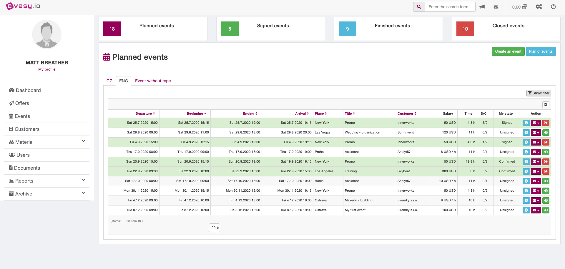Show info for Promo event on 30.11.2020
This screenshot has width=565, height=269.
526,191
